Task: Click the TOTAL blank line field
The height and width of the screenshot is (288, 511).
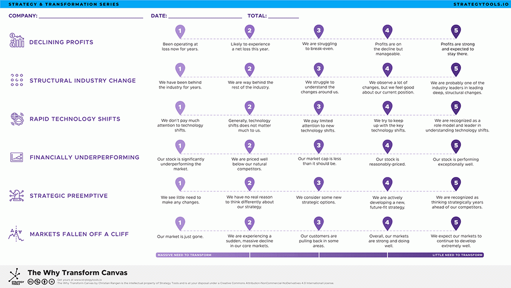Action: (284, 16)
